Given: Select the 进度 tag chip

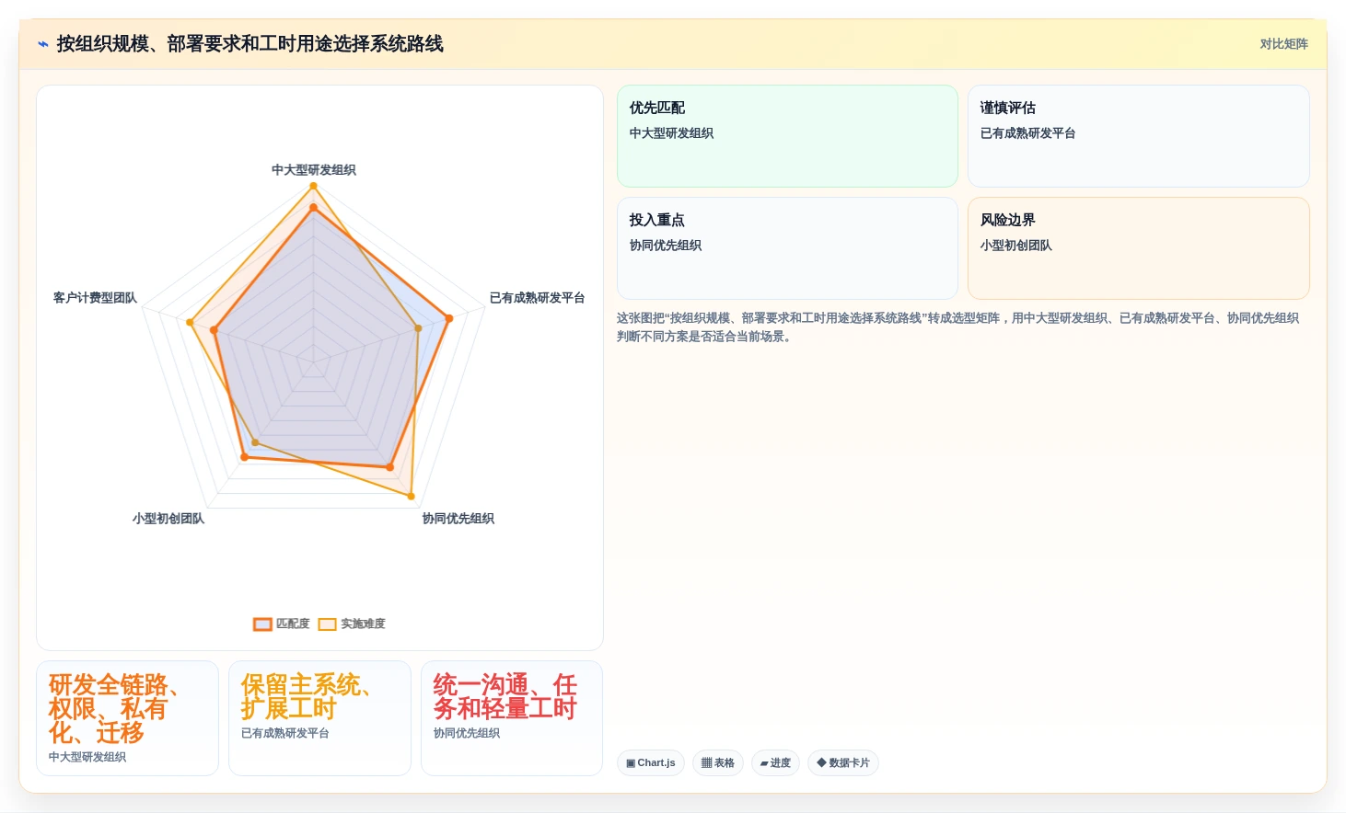Looking at the screenshot, I should click(775, 762).
